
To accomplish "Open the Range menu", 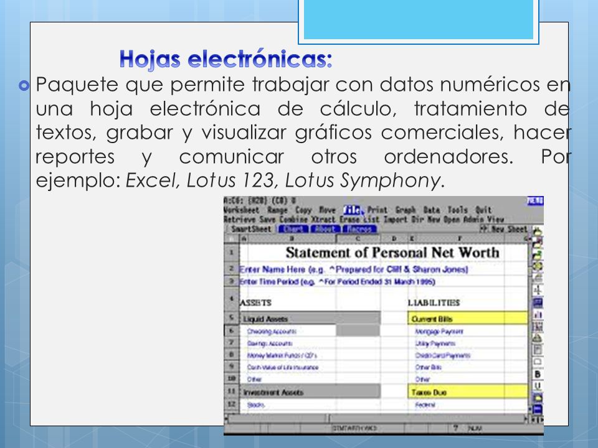I will point(277,210).
